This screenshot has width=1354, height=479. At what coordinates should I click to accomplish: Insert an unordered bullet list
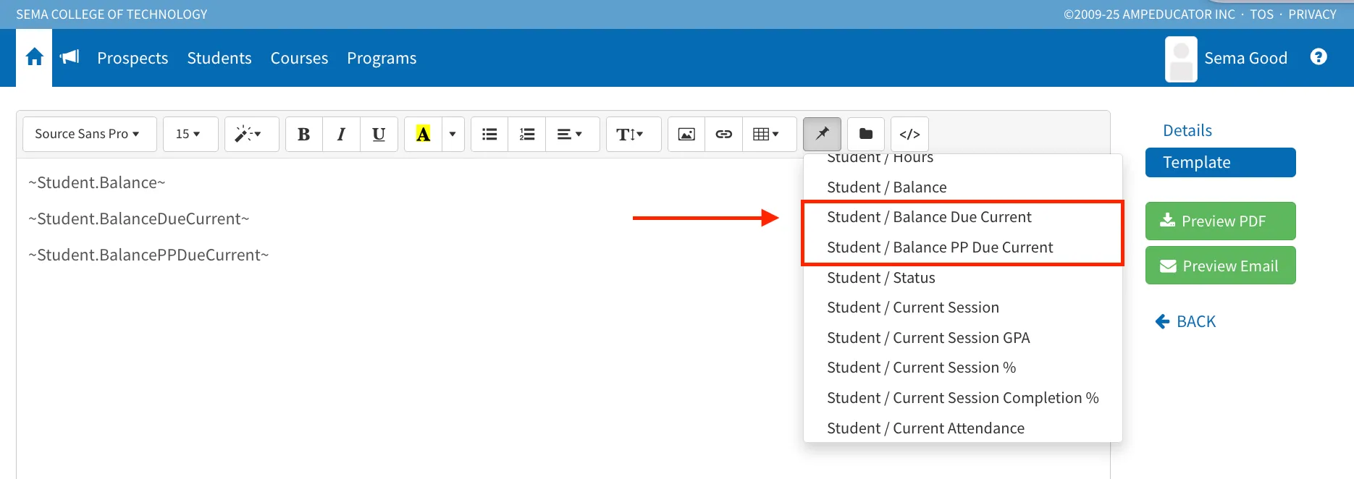click(x=489, y=134)
